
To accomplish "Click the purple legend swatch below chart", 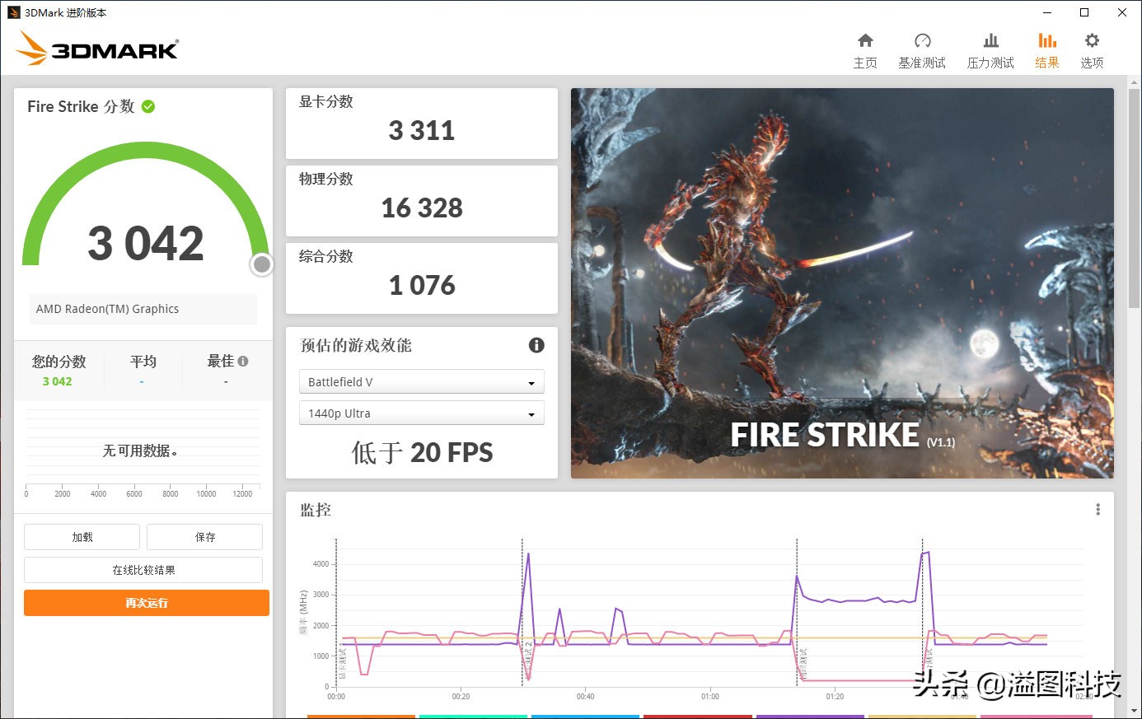I will click(x=810, y=717).
